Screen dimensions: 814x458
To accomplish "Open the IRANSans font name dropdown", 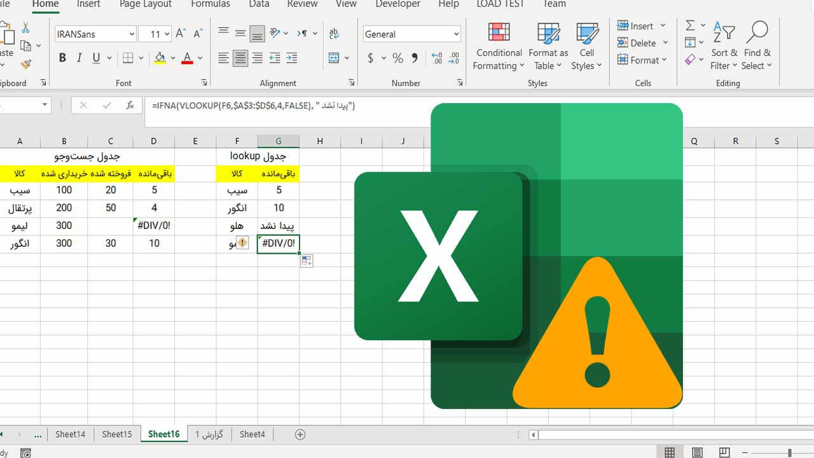I will 132,34.
